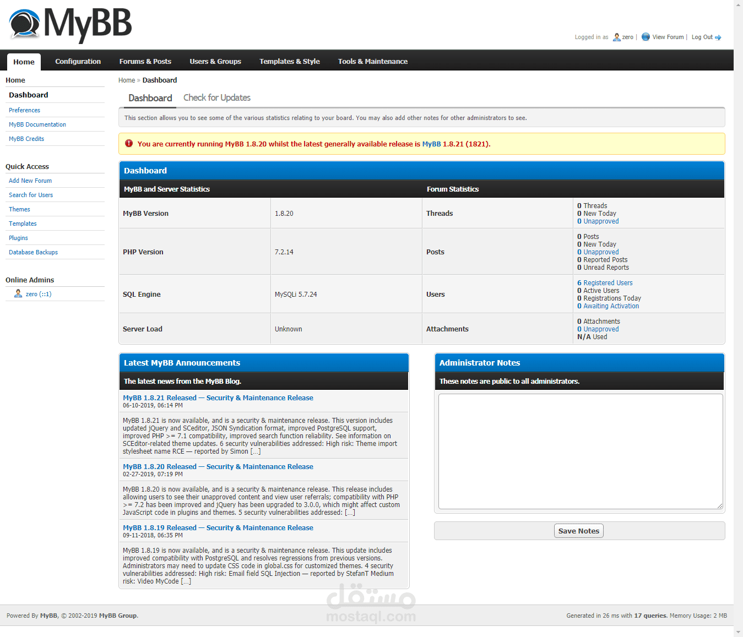
Task: Click the online admin zero (::1) link
Action: coord(39,294)
